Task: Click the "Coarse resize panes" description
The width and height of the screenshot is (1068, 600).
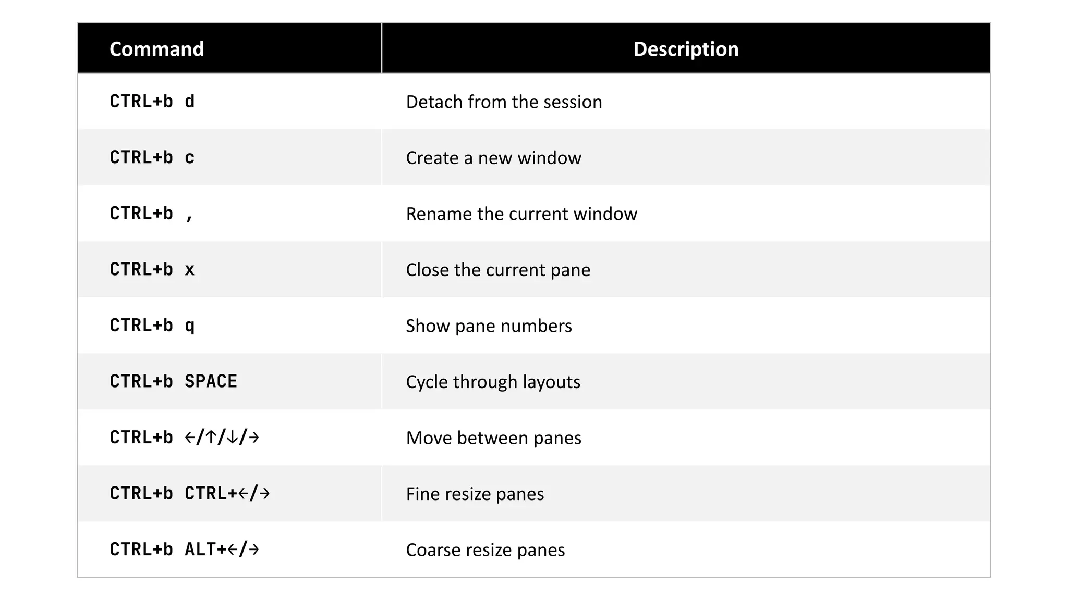Action: [485, 550]
